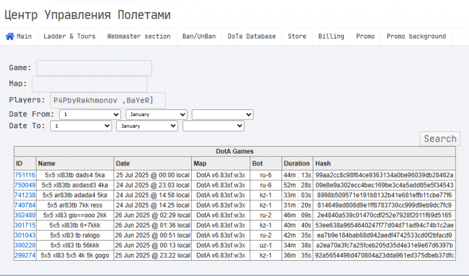This screenshot has height=276, width=469.
Task: Select game name "5x5 xl83tb 6+7kkk"
Action: (x=75, y=225)
